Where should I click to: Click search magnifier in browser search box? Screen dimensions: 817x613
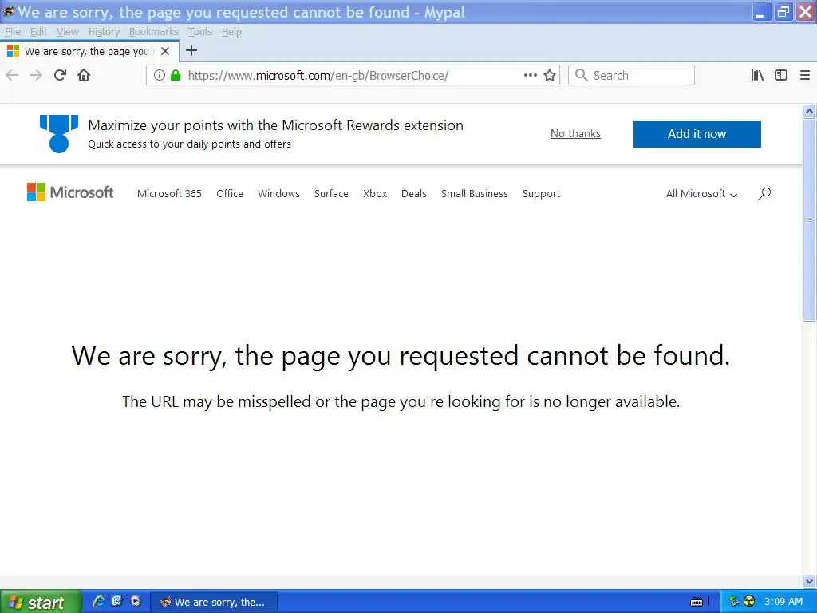pos(581,75)
